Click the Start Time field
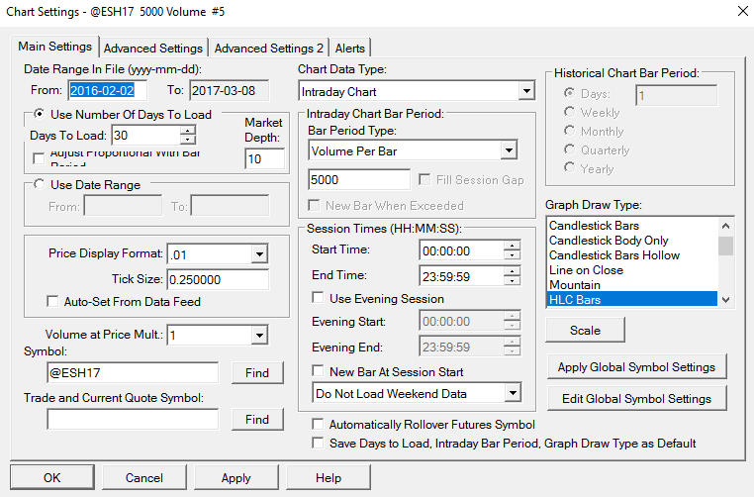 462,250
